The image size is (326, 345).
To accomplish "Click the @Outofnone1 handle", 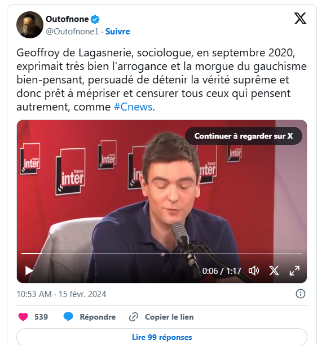I will (x=72, y=32).
